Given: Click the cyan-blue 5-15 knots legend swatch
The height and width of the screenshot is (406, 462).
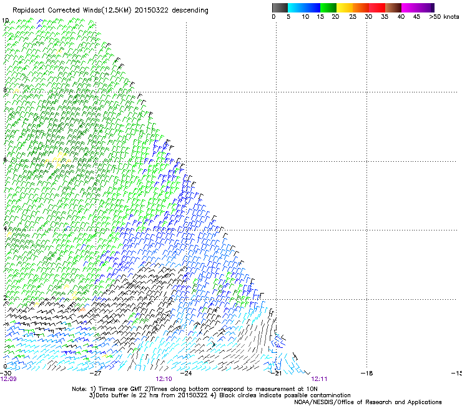Looking at the screenshot, I should coord(304,7).
